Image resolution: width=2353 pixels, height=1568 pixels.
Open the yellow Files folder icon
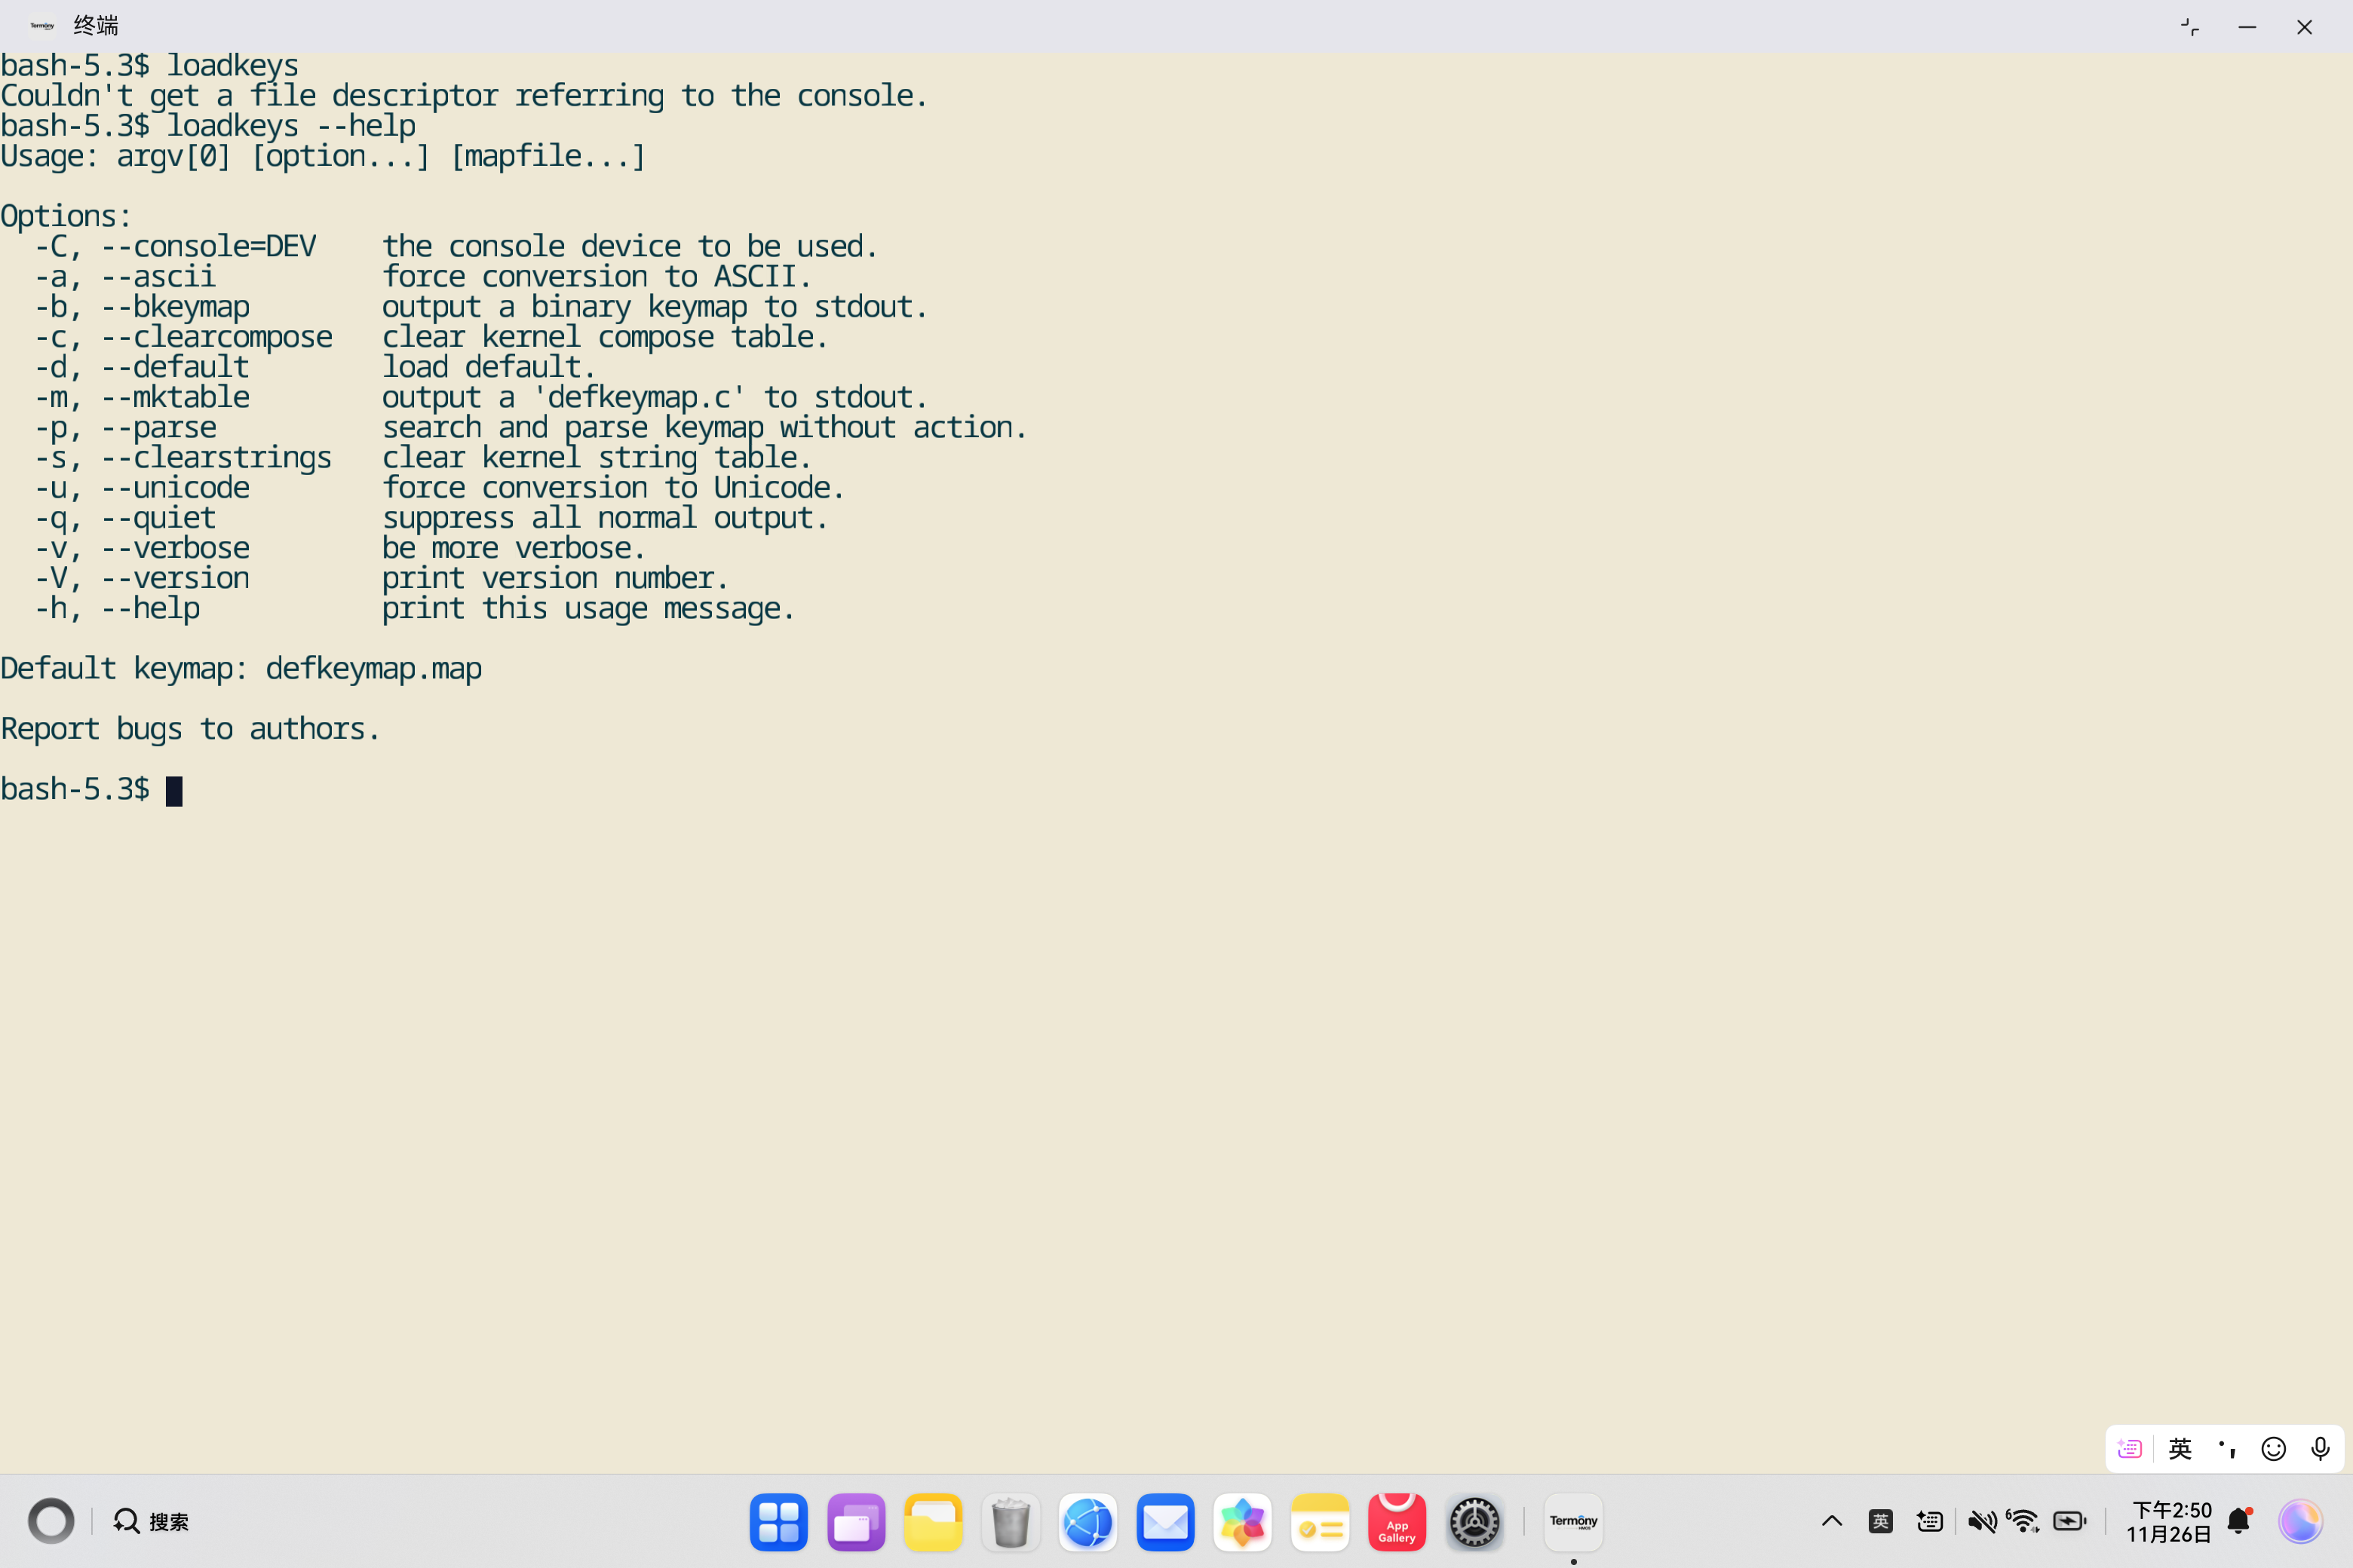coord(932,1522)
